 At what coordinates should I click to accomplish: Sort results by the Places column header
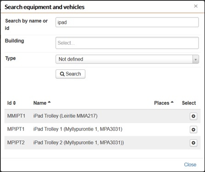pos(164,103)
